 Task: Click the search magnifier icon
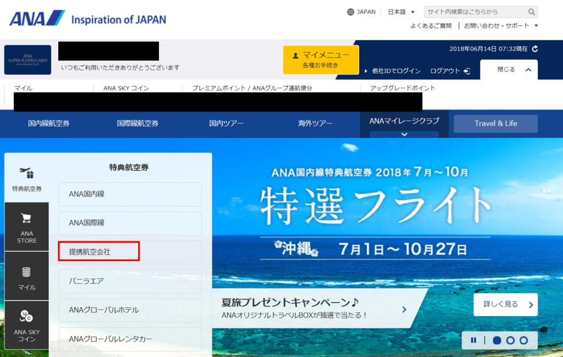coord(532,12)
